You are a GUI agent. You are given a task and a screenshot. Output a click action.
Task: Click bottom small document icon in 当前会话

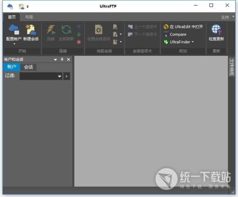coord(115,42)
